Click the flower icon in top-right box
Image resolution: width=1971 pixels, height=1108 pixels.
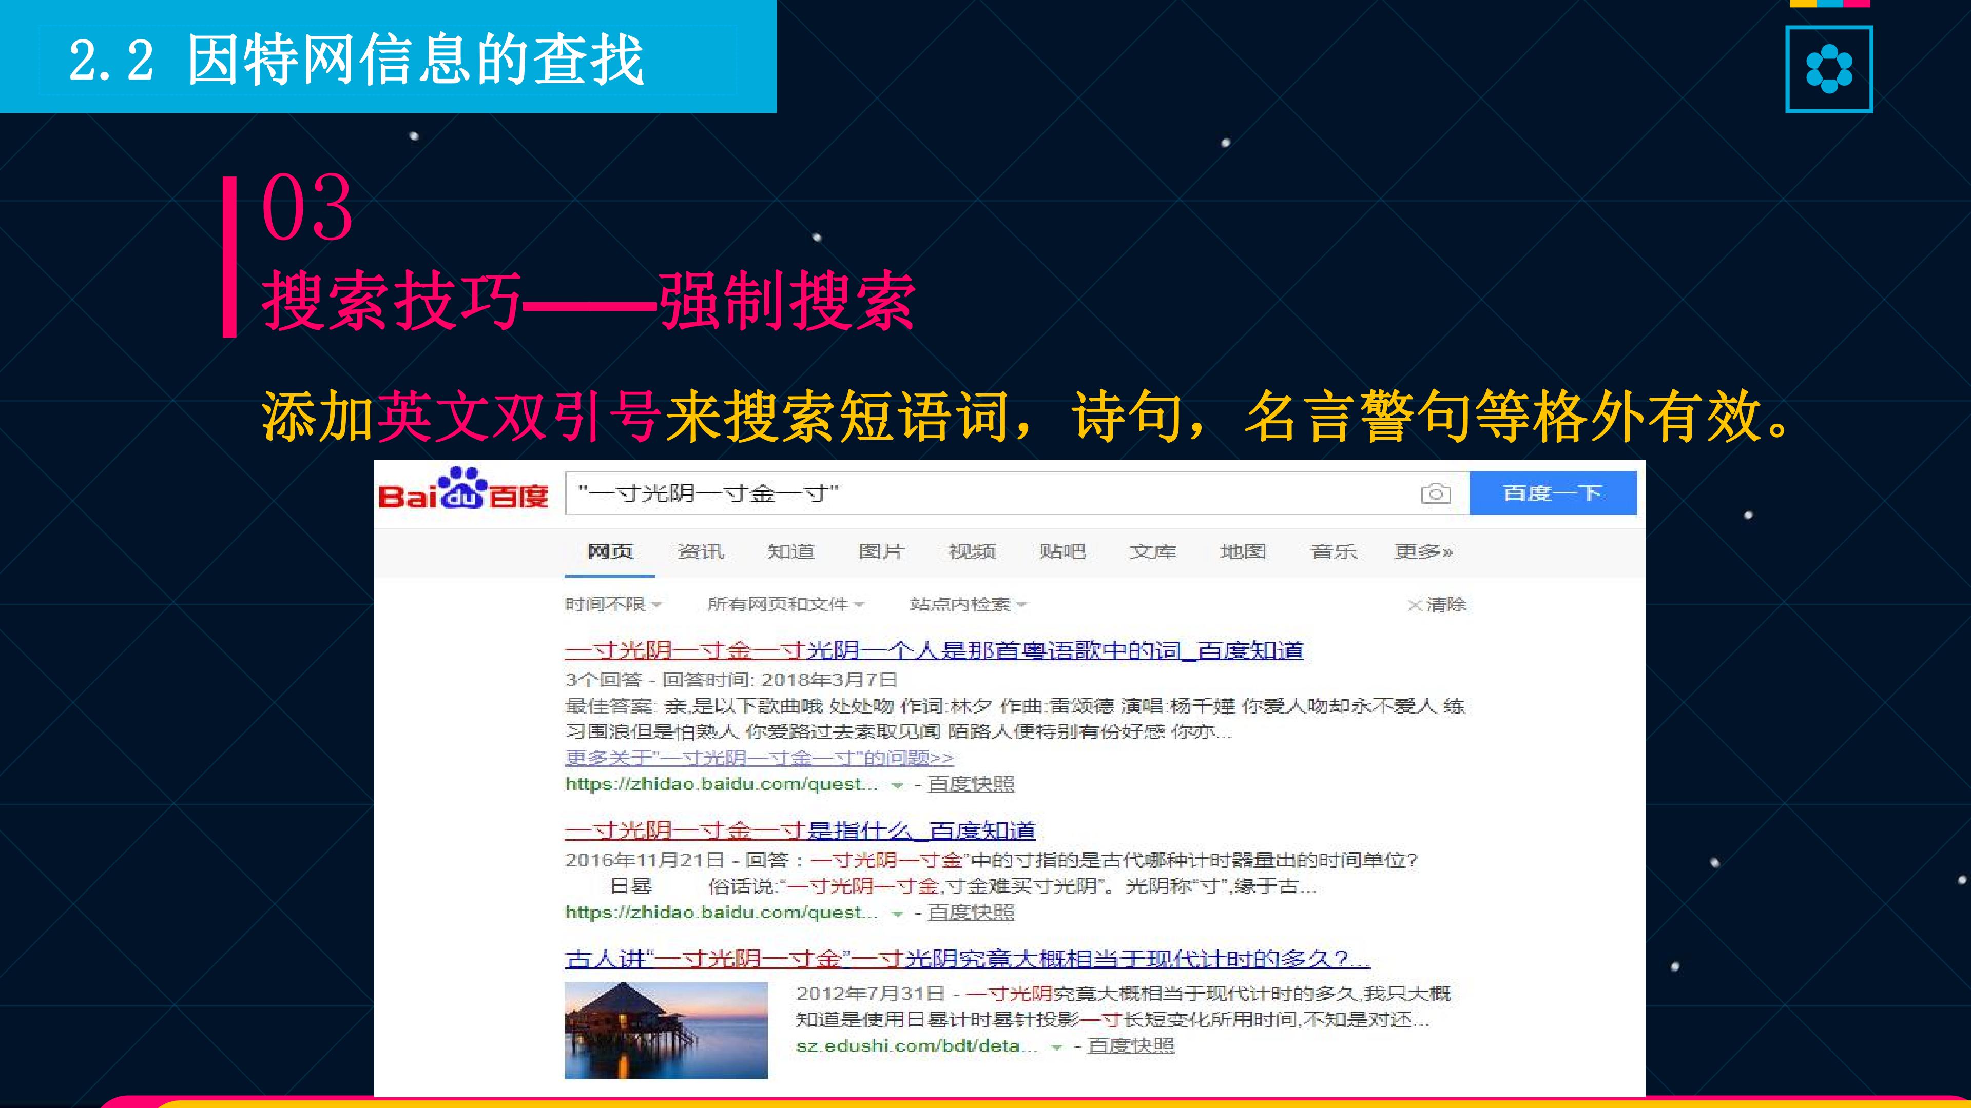pos(1829,69)
